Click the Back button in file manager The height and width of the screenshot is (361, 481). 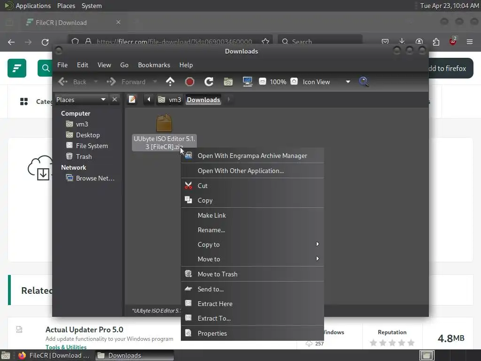pos(72,82)
